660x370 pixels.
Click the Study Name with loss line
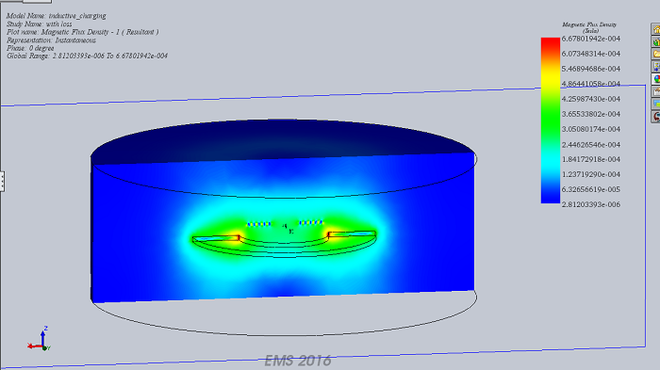(x=40, y=24)
